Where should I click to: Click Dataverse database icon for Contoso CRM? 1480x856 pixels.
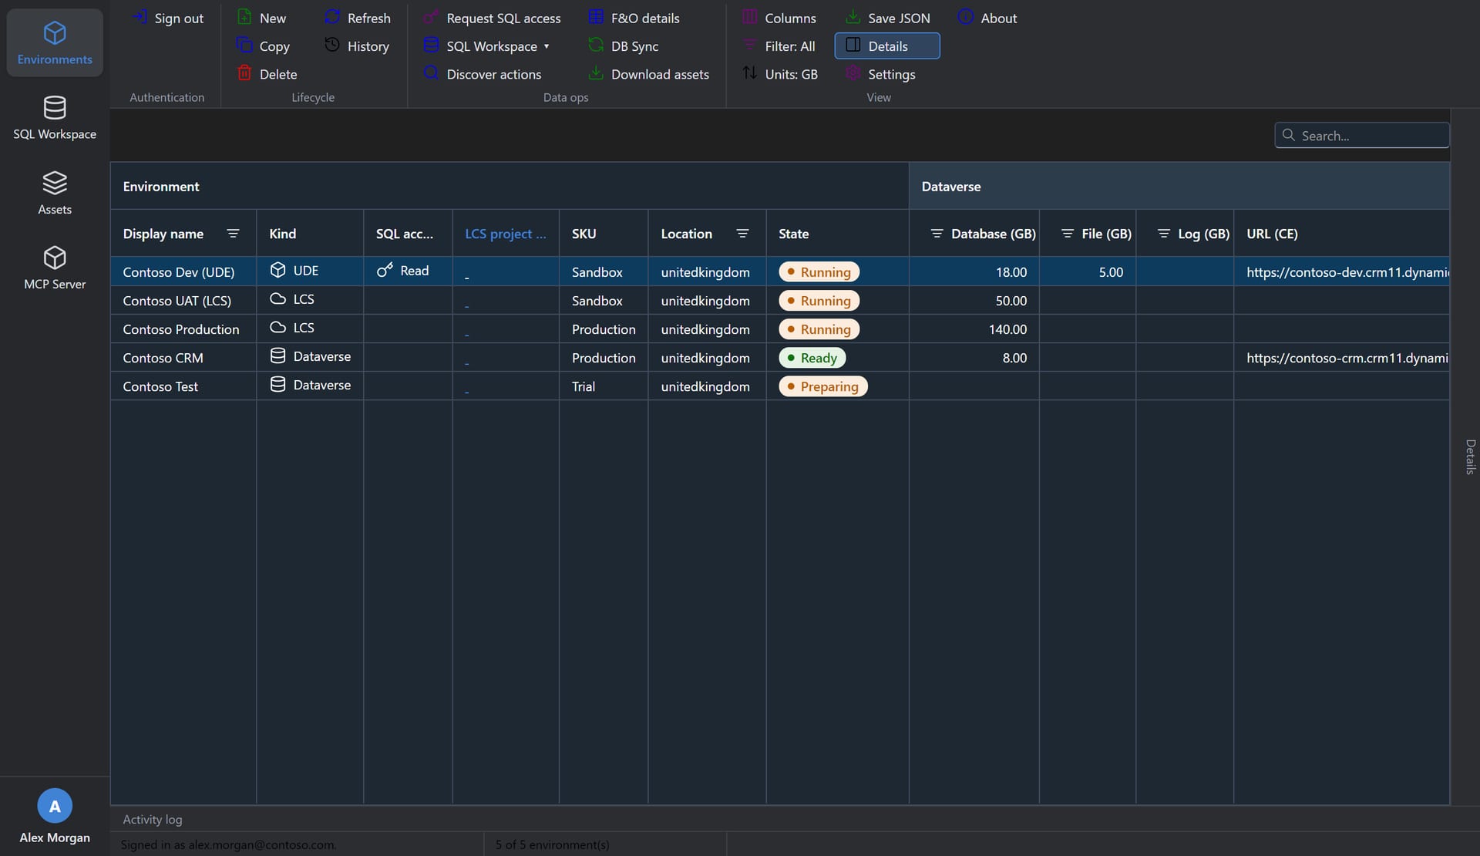pos(277,356)
